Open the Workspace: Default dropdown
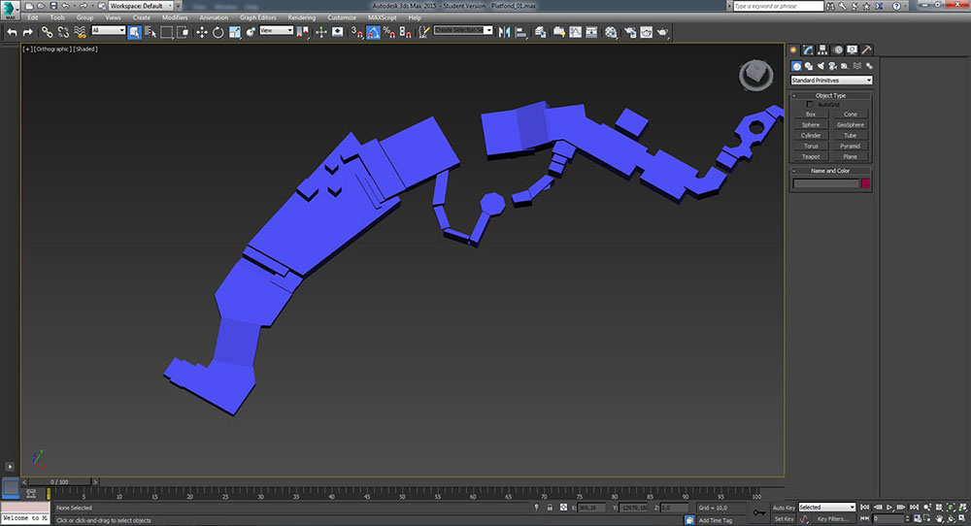 139,6
